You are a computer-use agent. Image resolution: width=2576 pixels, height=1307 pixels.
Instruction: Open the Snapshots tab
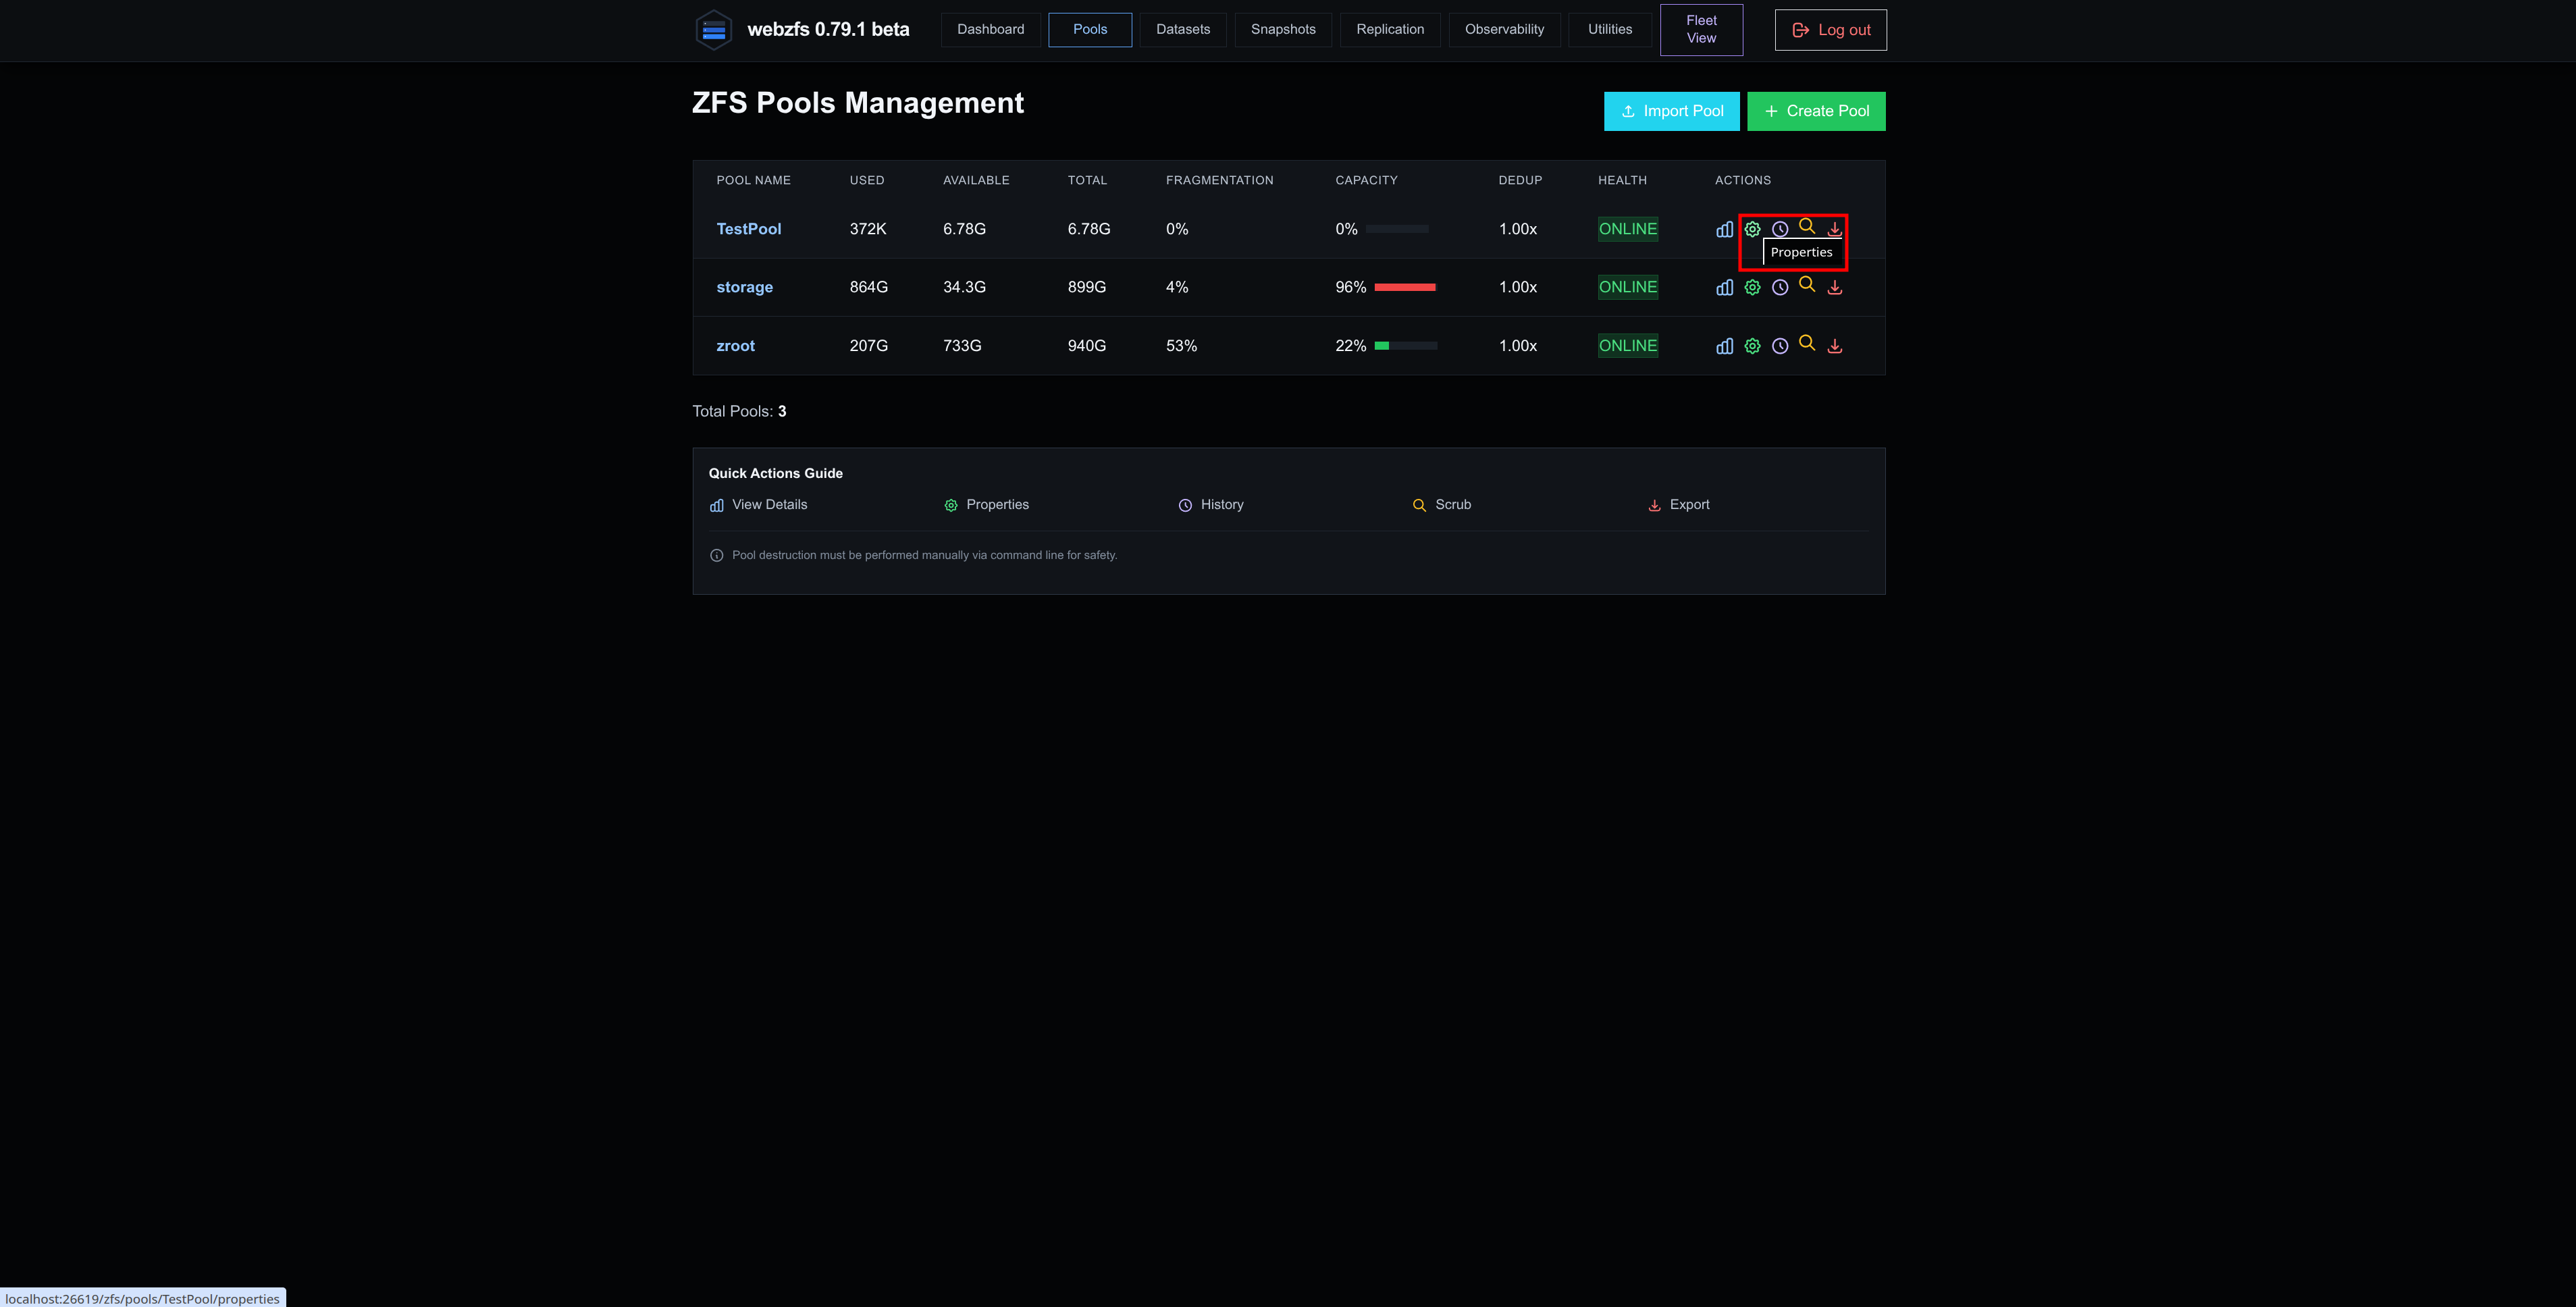(1282, 29)
